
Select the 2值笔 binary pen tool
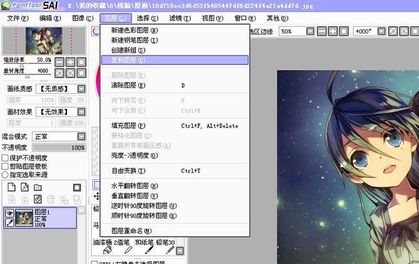click(123, 247)
